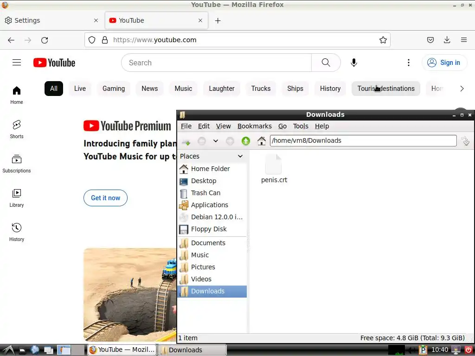
Task: Select the All filter chip
Action: tap(54, 89)
